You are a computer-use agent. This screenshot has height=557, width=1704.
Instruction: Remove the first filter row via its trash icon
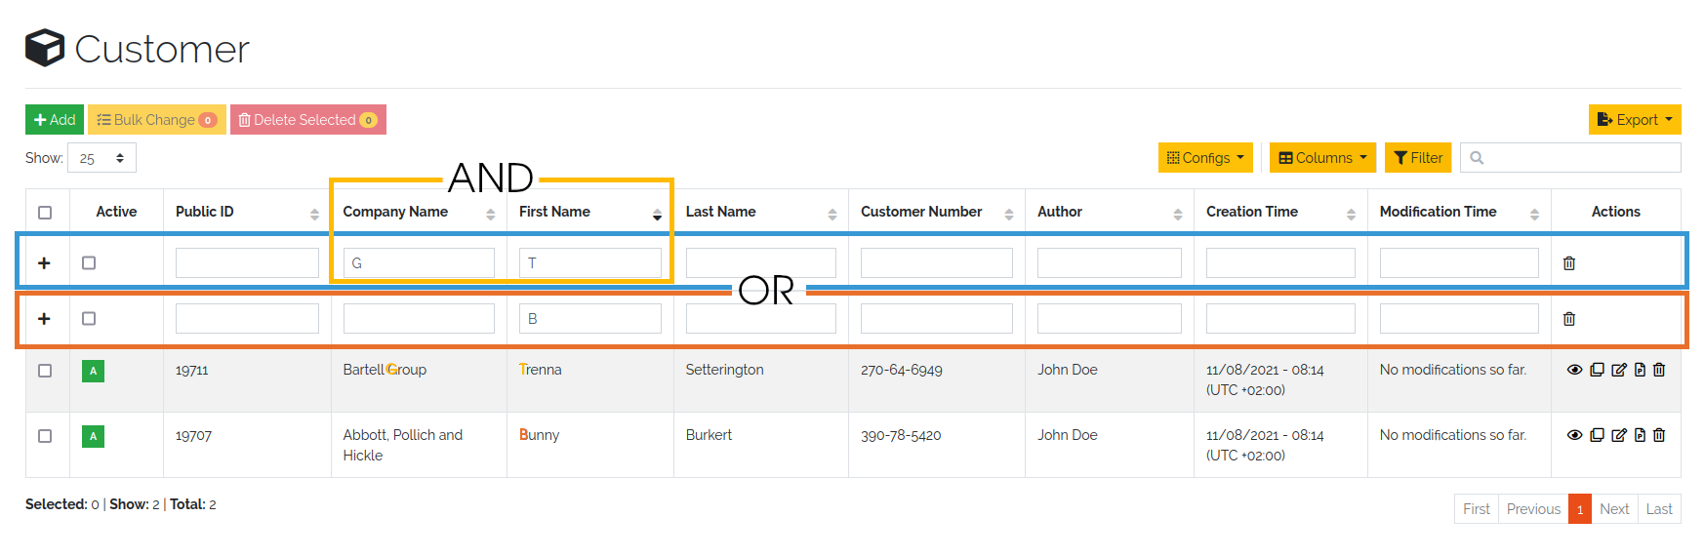click(1569, 263)
